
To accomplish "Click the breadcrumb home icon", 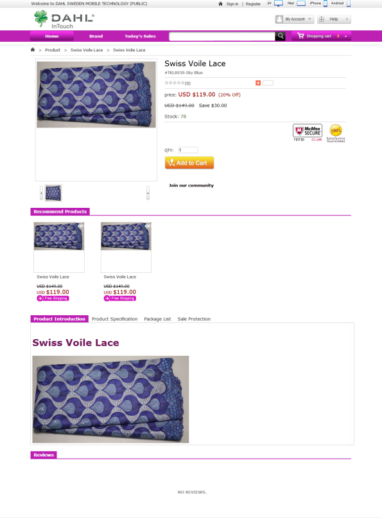I will click(x=33, y=50).
